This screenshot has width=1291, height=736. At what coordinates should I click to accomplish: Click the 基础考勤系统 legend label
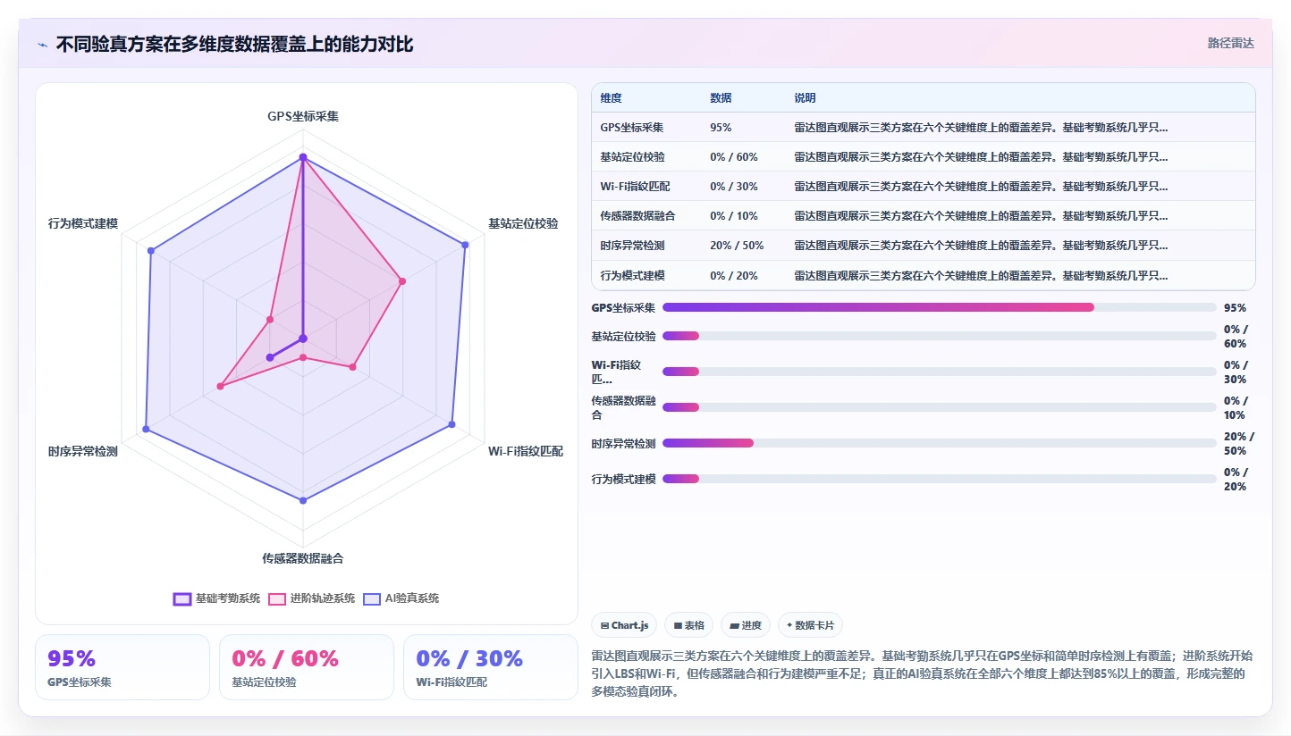pyautogui.click(x=228, y=598)
